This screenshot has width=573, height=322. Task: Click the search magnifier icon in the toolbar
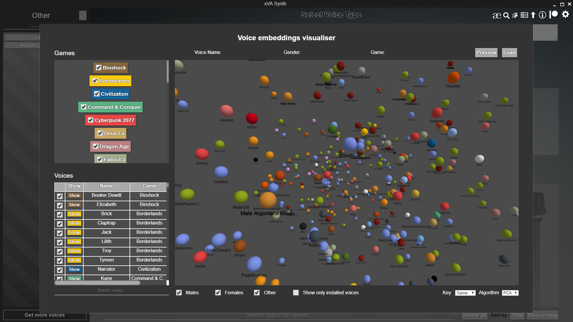pyautogui.click(x=506, y=15)
